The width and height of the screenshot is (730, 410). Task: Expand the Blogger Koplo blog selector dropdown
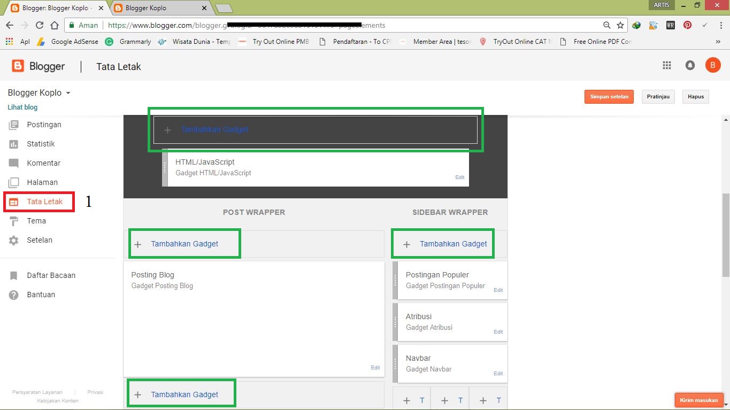pos(68,93)
